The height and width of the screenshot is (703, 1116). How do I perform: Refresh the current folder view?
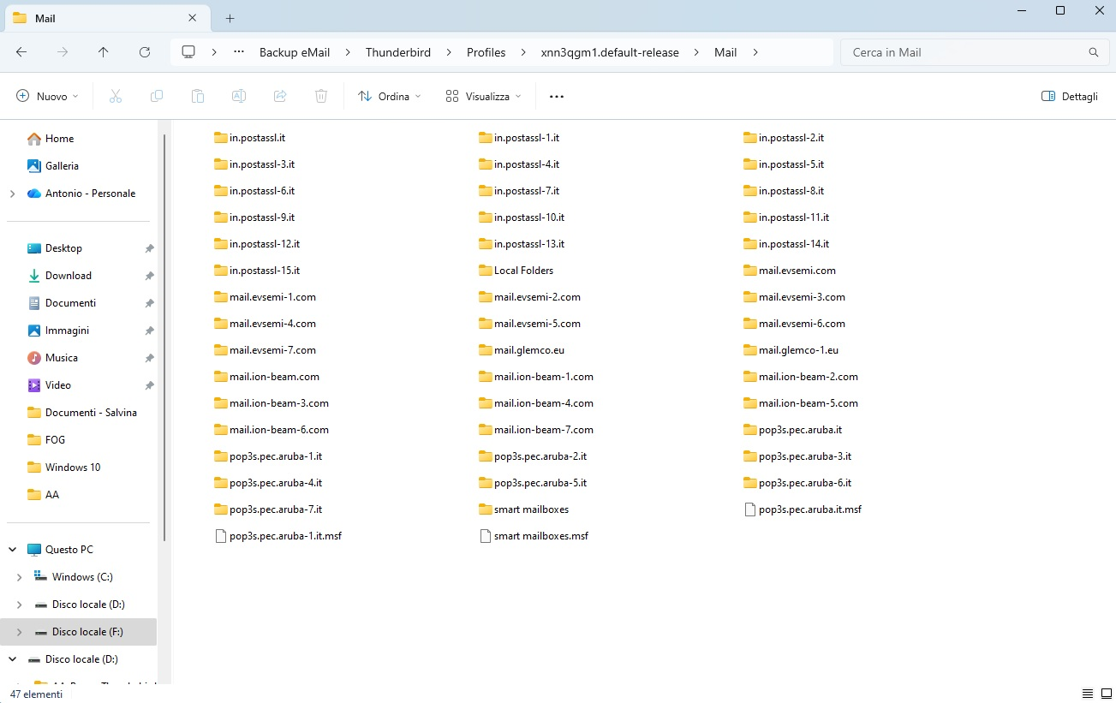click(145, 52)
